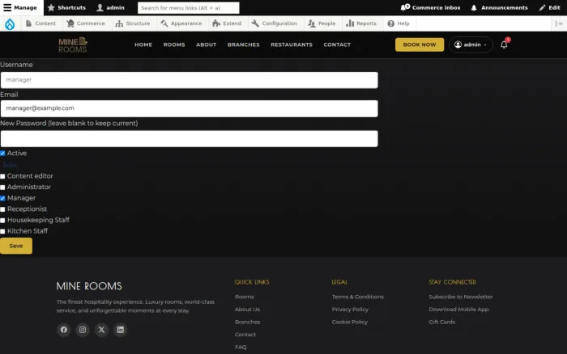Open the notification bell icon
This screenshot has height=354, width=567.
click(x=504, y=44)
